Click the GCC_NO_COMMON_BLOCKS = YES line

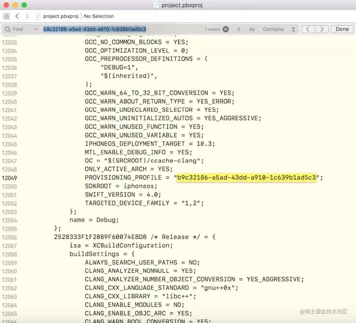point(136,42)
